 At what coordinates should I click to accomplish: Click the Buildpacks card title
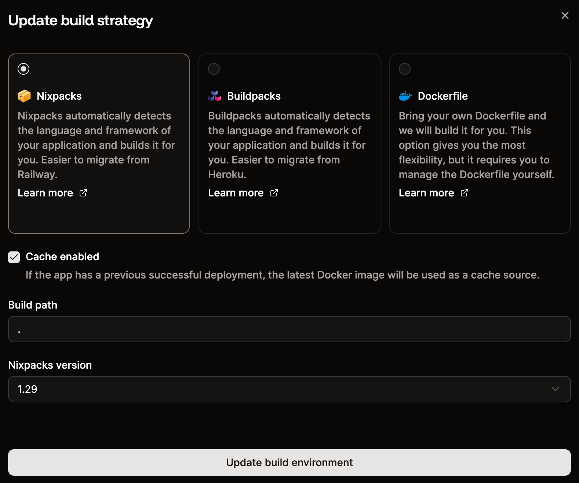click(254, 96)
